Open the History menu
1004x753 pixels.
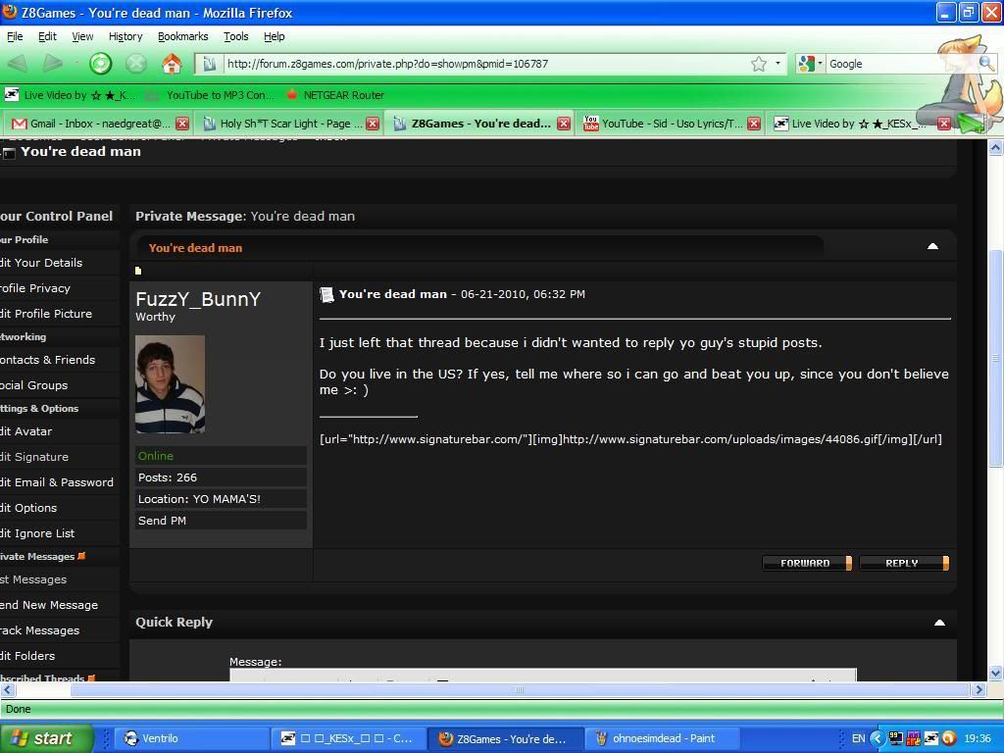click(x=125, y=36)
